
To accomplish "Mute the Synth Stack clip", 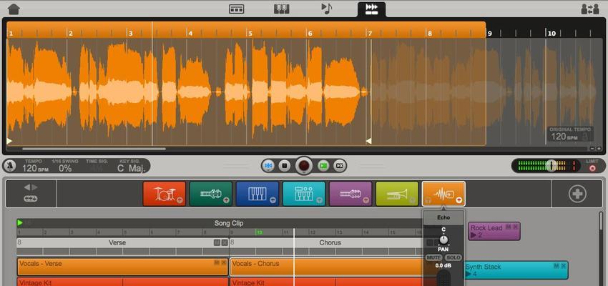I will pyautogui.click(x=556, y=266).
